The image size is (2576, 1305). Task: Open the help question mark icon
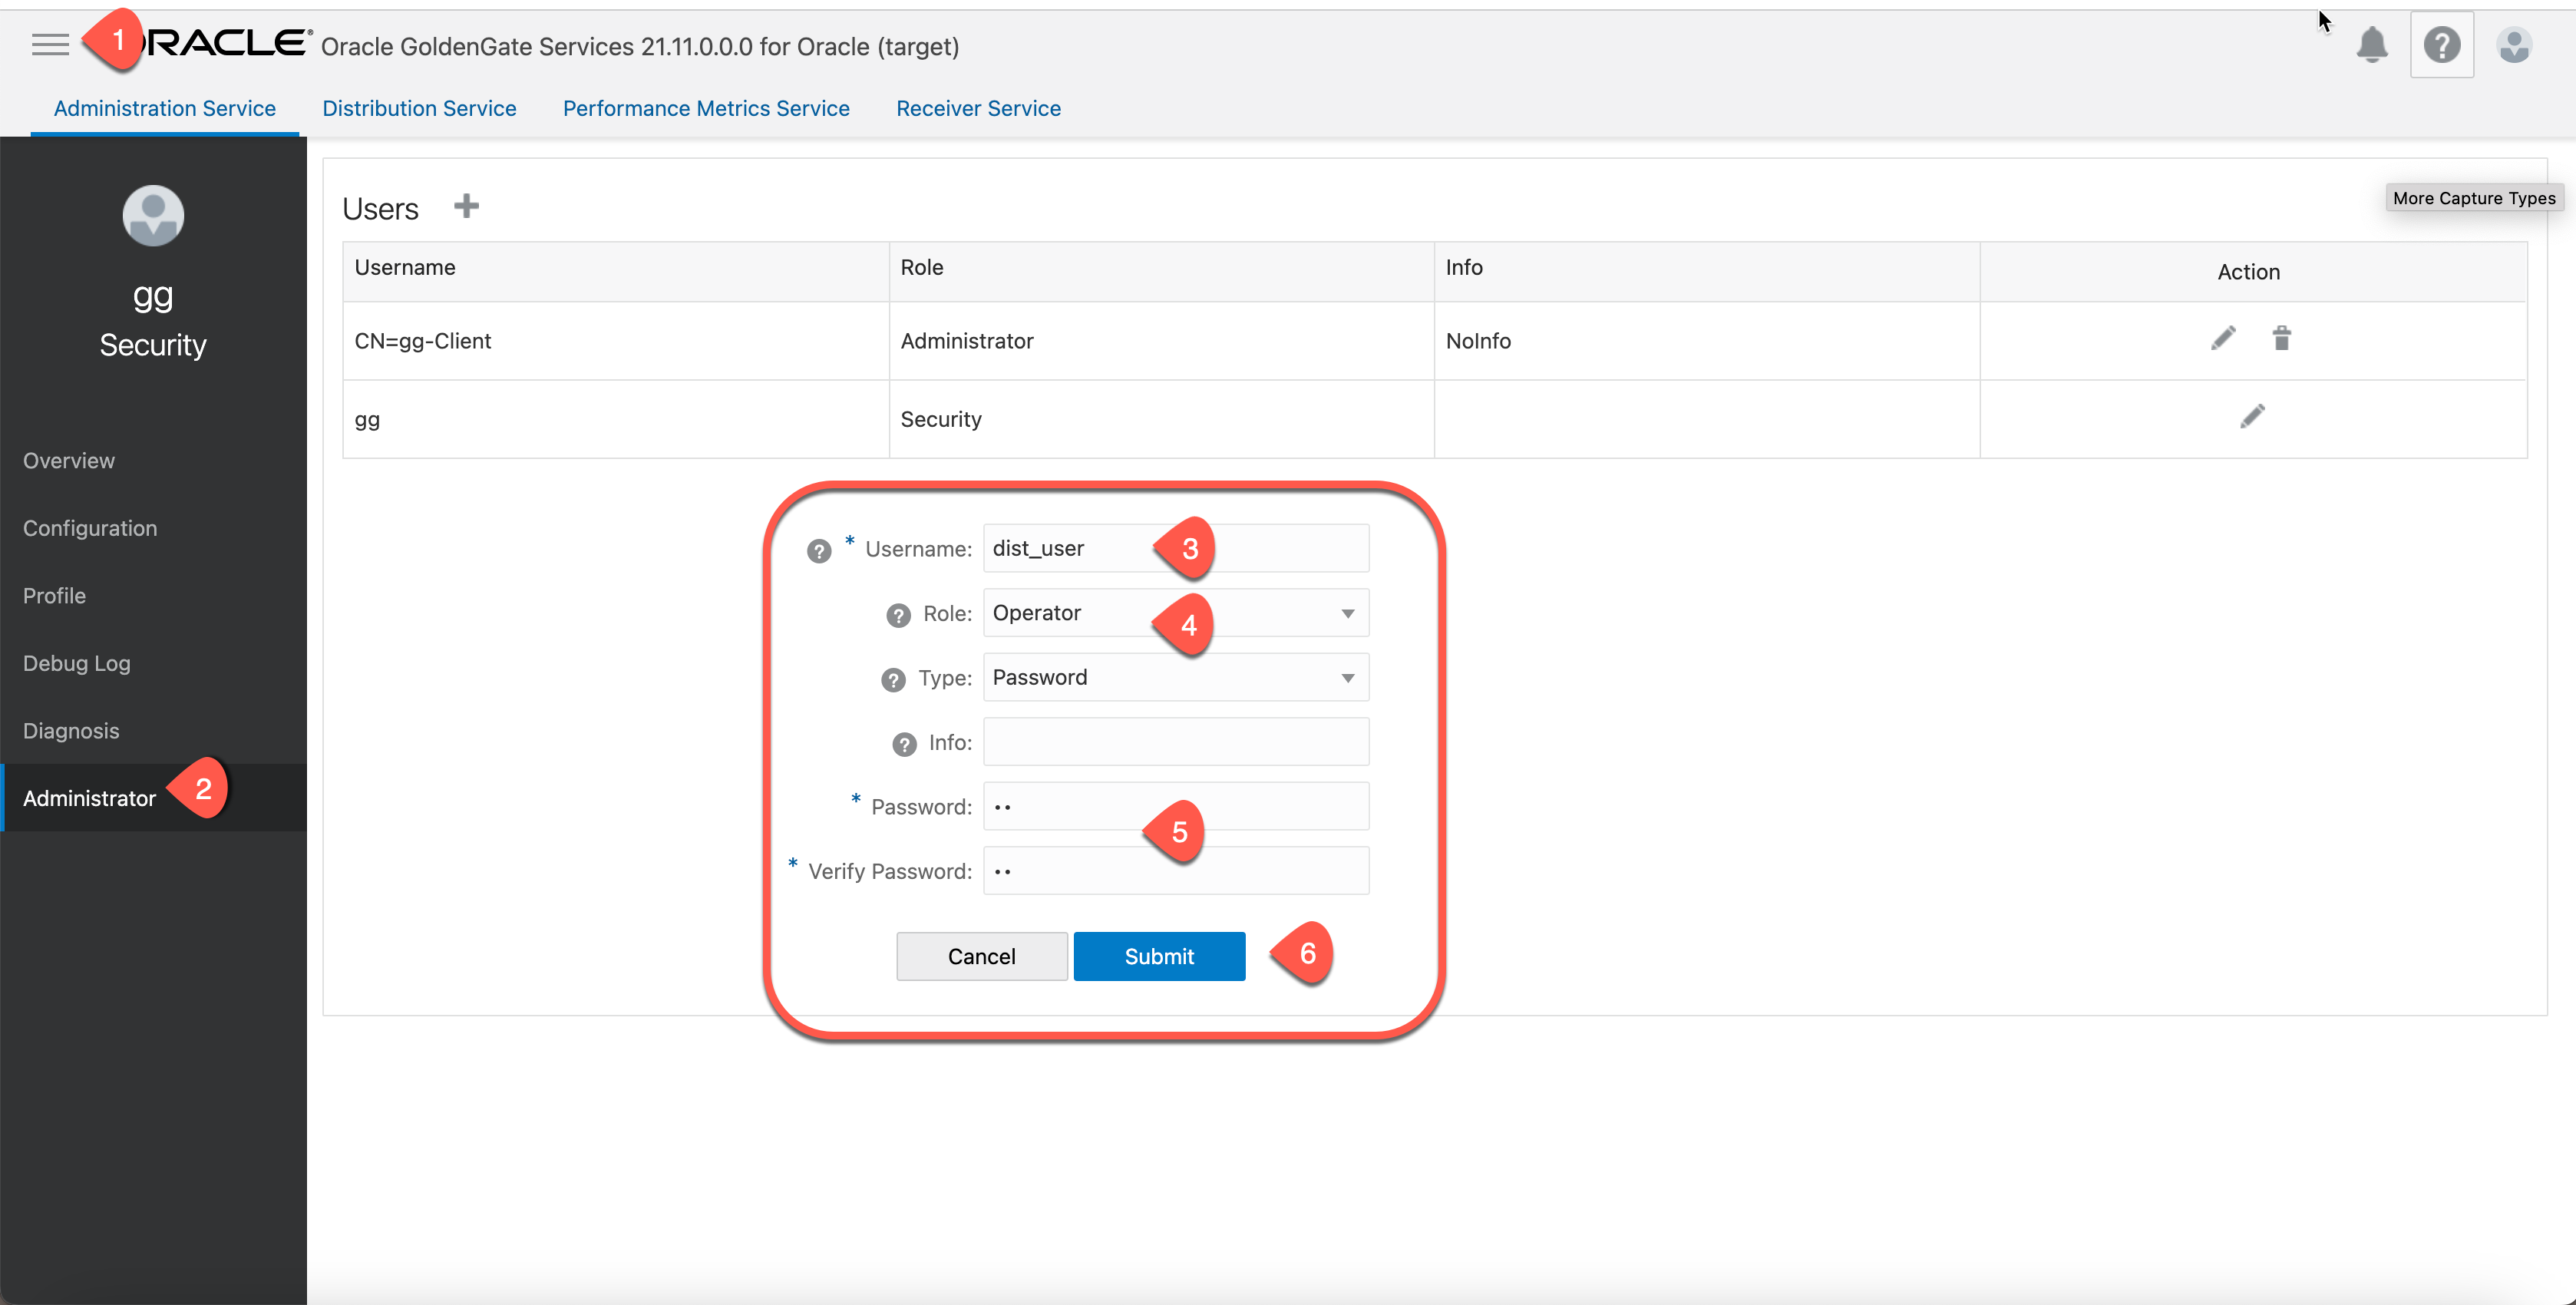2441,45
